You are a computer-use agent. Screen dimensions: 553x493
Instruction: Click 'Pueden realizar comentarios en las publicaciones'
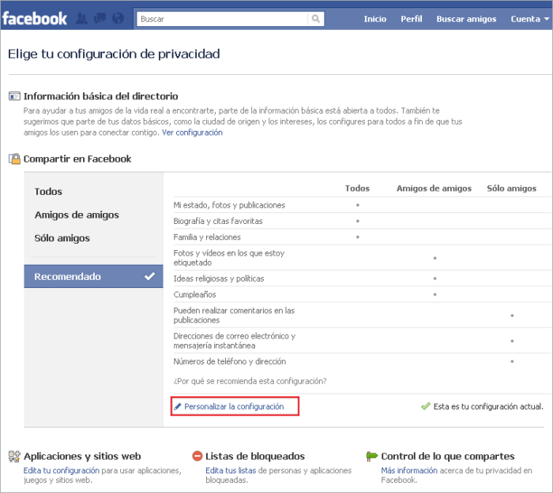(362, 316)
